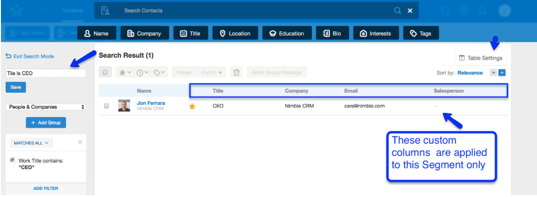
Task: Click the magnifier search icon in search bar
Action: 397,10
